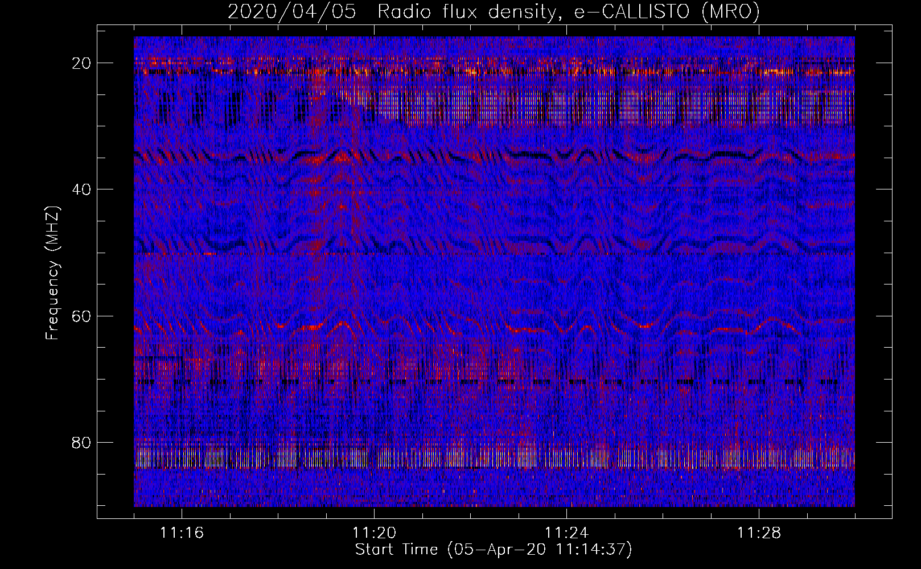The image size is (921, 569).
Task: Click the 11:28 time tick label
Action: click(759, 533)
